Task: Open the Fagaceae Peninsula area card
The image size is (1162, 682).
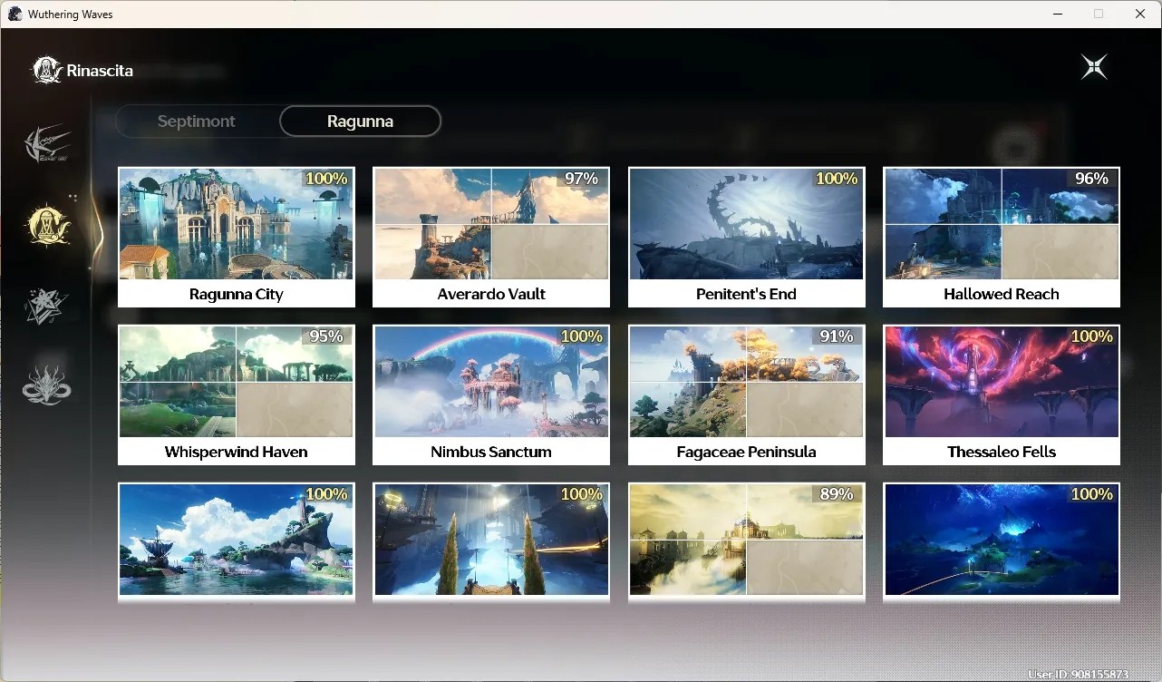Action: tap(746, 395)
